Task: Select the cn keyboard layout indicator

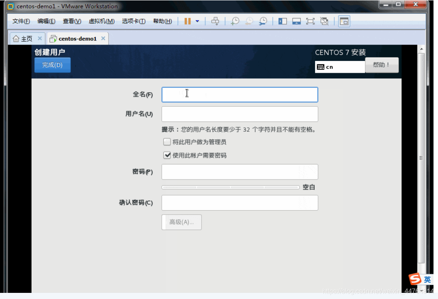Action: (x=340, y=67)
